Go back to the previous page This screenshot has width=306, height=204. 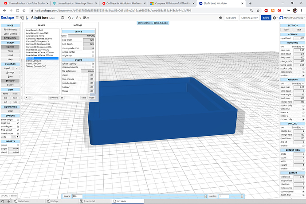click(4, 11)
